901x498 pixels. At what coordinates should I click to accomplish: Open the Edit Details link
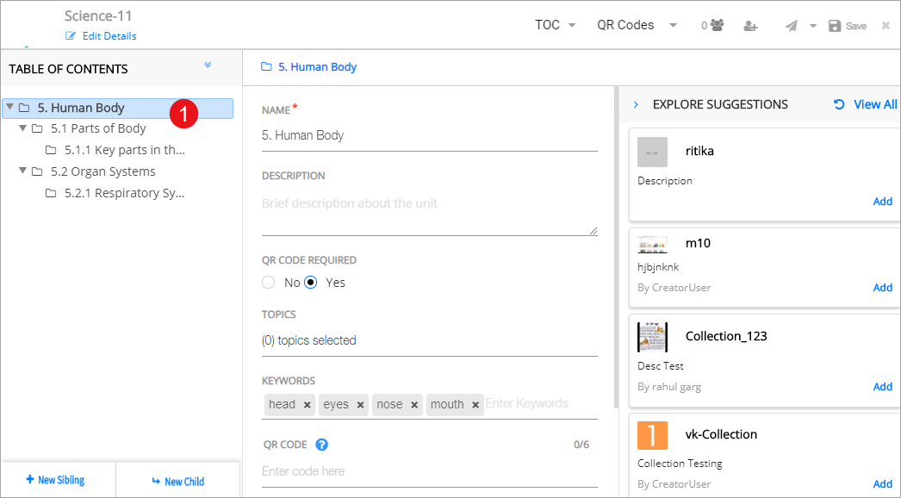(101, 36)
